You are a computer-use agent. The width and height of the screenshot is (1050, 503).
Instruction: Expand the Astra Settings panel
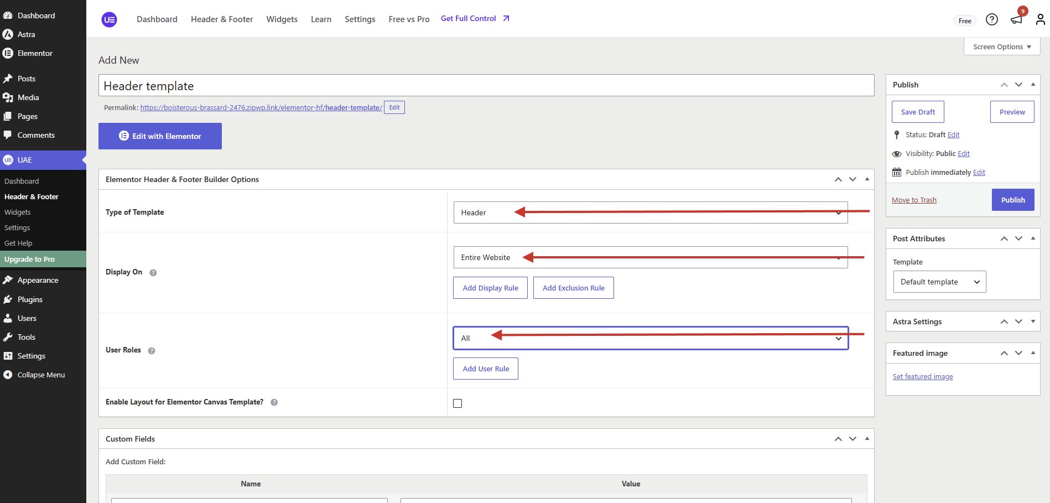click(1033, 321)
